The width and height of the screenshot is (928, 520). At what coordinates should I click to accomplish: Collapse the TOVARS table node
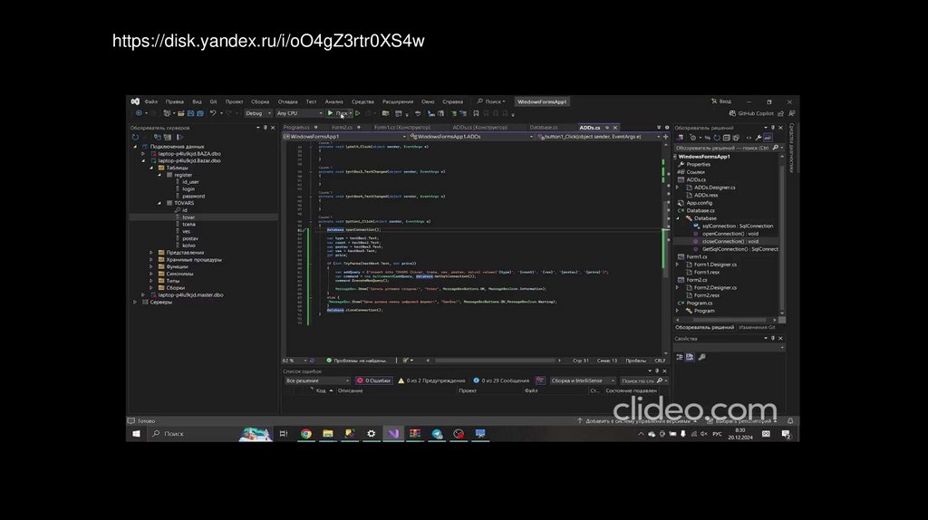click(x=159, y=203)
